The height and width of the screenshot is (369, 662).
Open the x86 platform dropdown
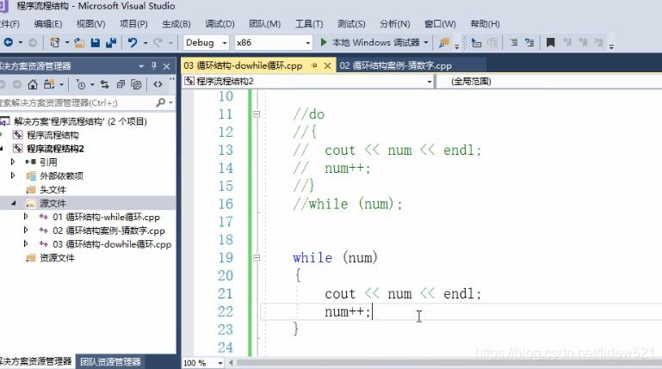tap(308, 43)
